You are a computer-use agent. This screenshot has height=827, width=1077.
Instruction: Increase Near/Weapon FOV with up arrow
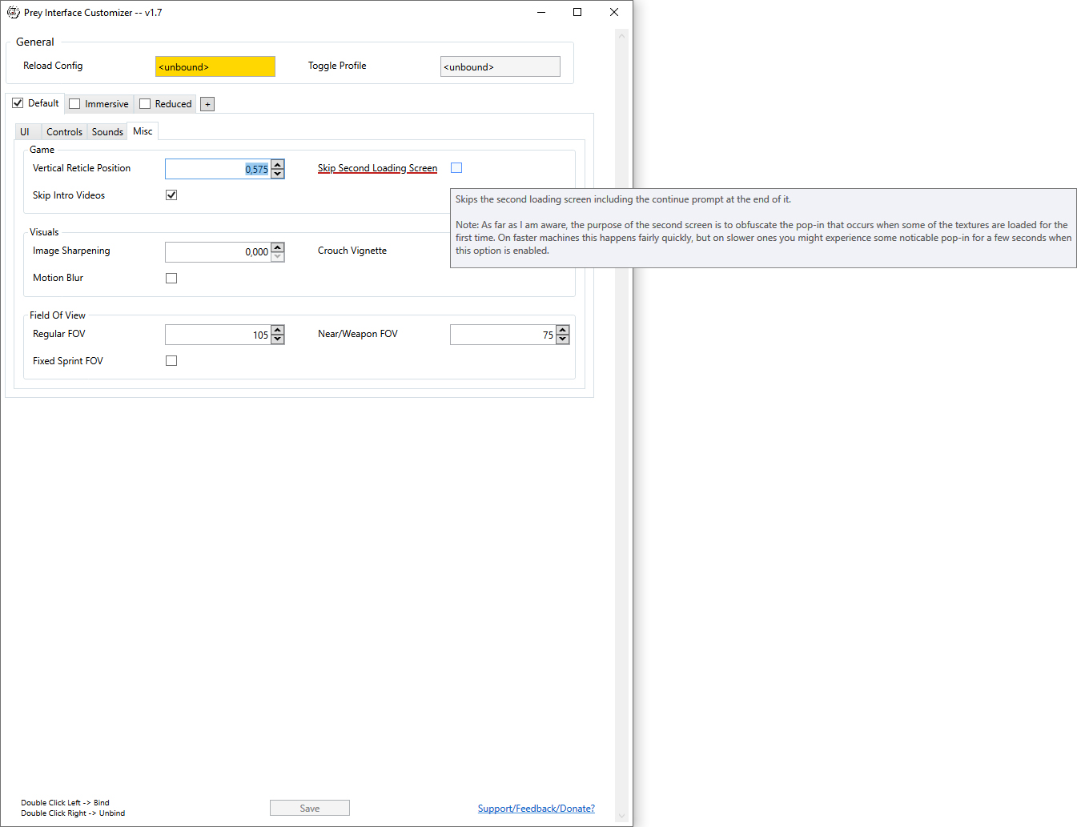[563, 330]
